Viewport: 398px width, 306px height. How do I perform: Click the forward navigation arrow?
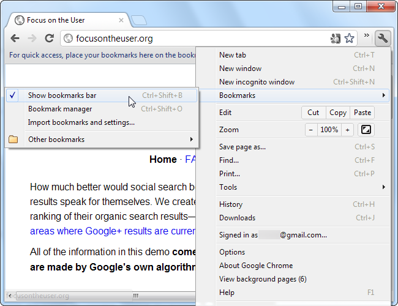pos(32,39)
